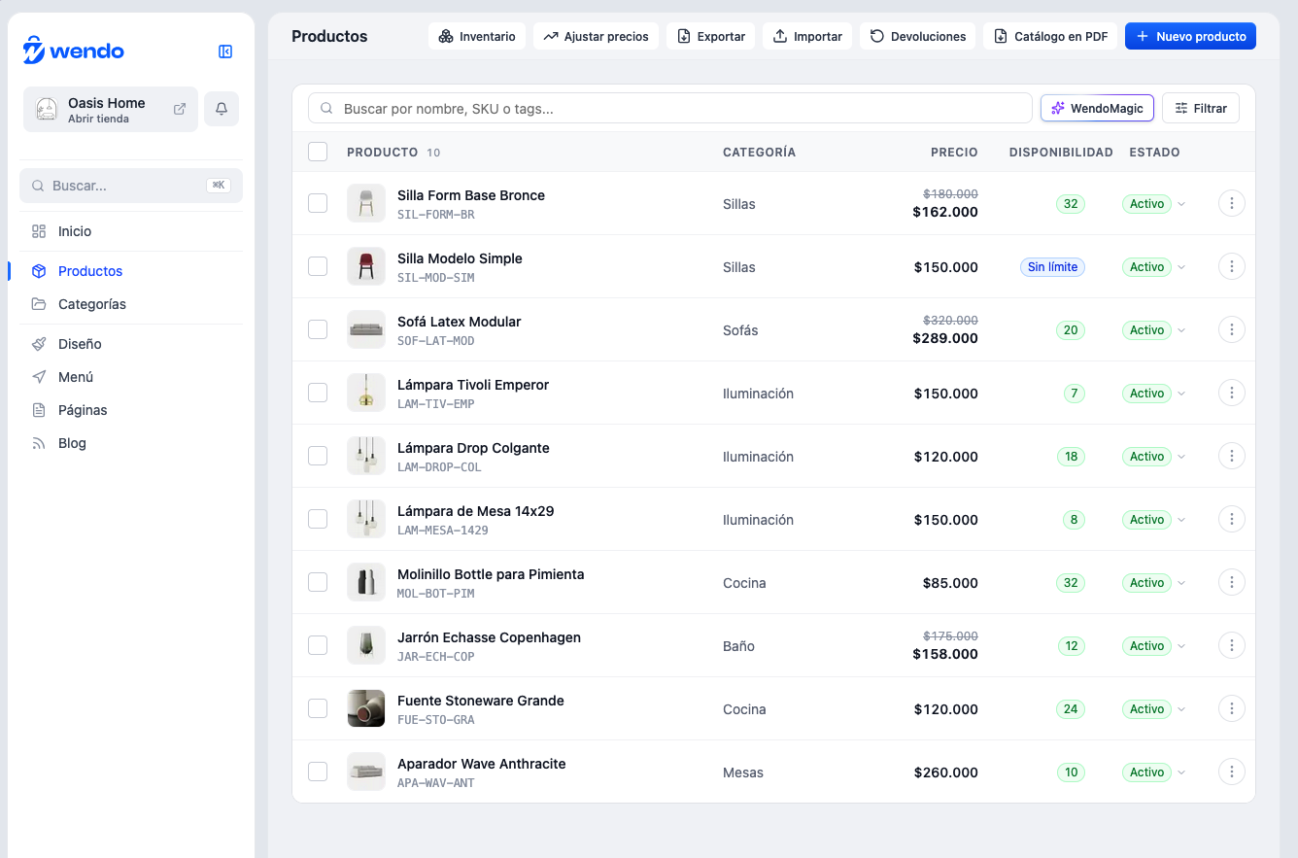Open Devoluciones
1298x858 pixels.
(x=918, y=36)
